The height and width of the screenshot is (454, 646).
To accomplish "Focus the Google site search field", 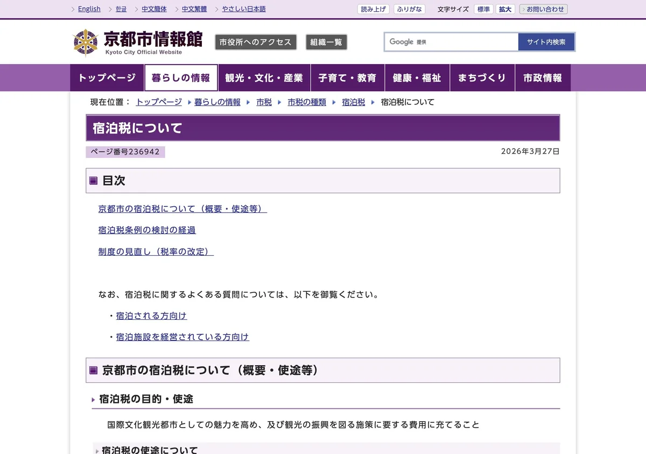I will point(451,42).
